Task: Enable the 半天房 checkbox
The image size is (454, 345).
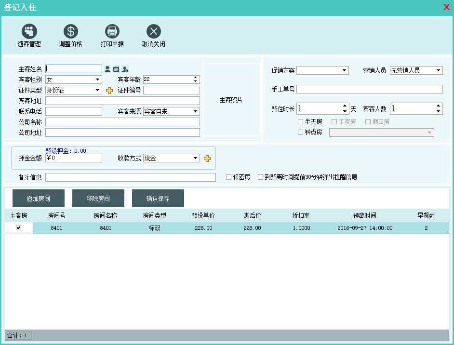Action: point(301,122)
